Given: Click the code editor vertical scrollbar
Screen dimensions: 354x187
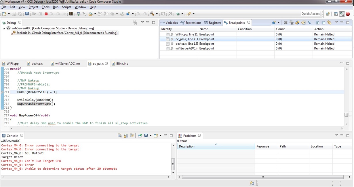Looking at the screenshot, I should click(347, 115).
